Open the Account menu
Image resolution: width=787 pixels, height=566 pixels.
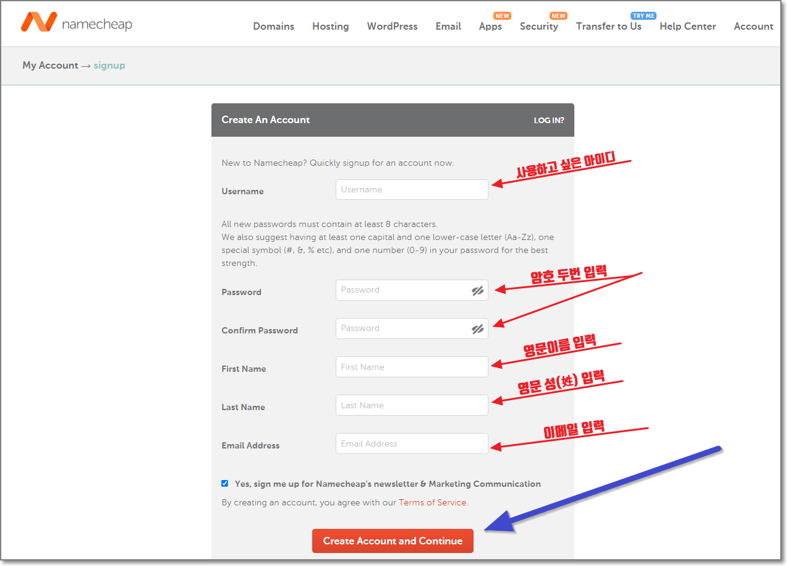click(x=753, y=26)
